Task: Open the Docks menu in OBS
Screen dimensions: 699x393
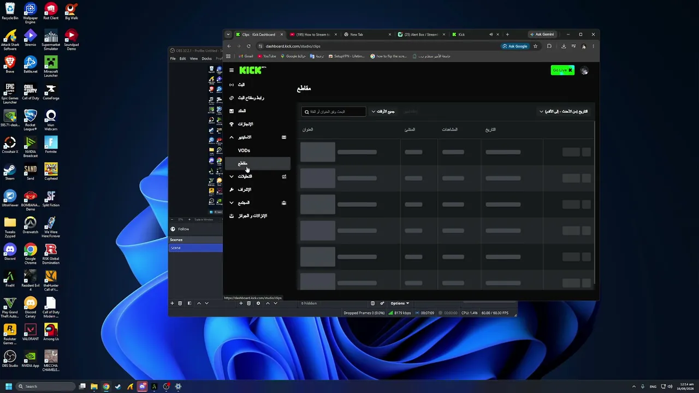Action: click(x=206, y=59)
